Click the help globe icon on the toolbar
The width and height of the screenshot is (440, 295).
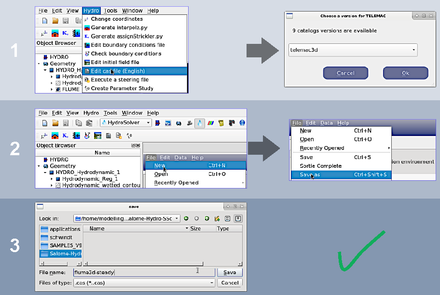point(242,123)
